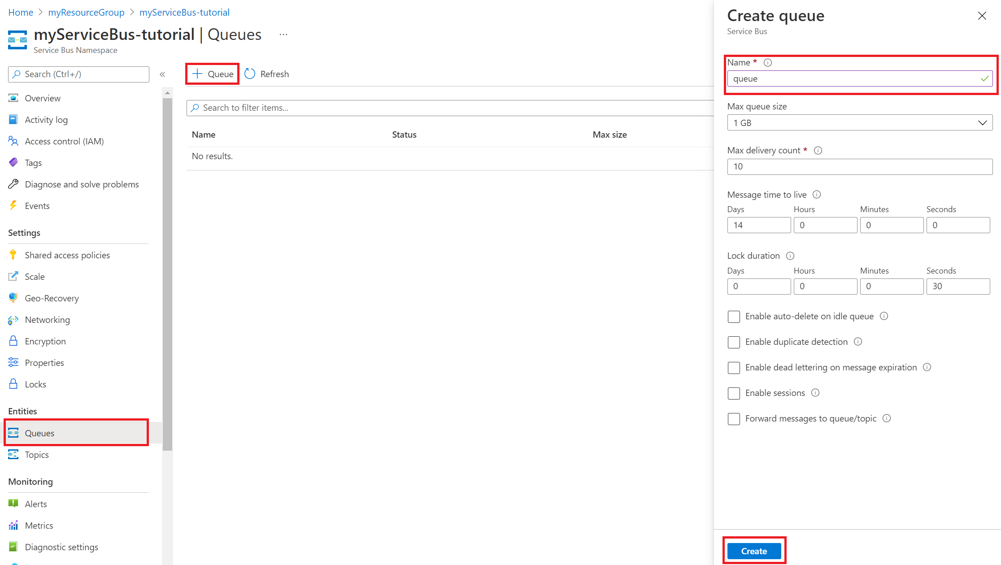Image resolution: width=1001 pixels, height=565 pixels.
Task: Click the Create button to confirm
Action: tap(753, 551)
